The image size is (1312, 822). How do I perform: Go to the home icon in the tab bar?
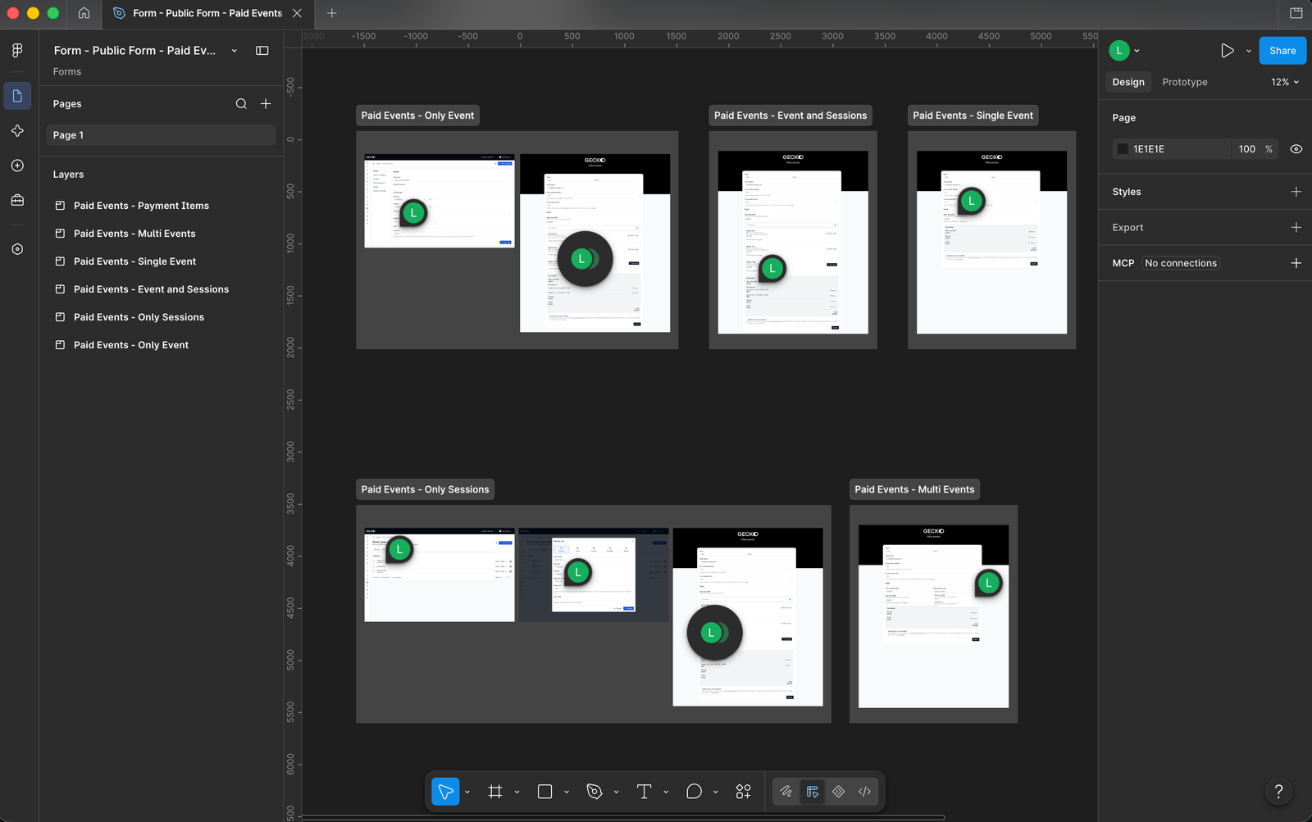click(x=84, y=13)
